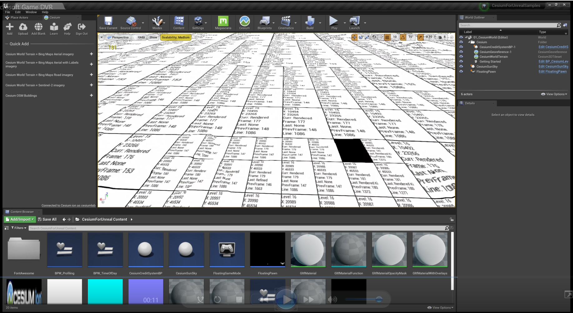Click the Learn icon in the Cesium panel
The width and height of the screenshot is (573, 313).
point(54,29)
